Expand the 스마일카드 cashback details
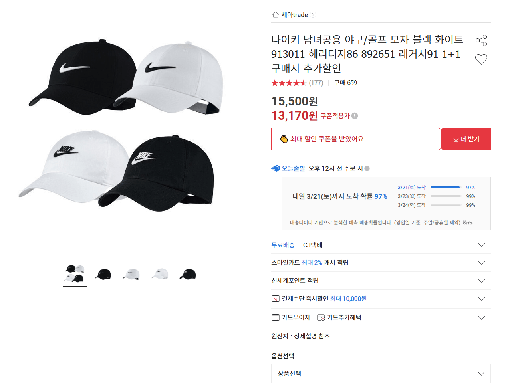The height and width of the screenshot is (386, 510). (x=482, y=263)
